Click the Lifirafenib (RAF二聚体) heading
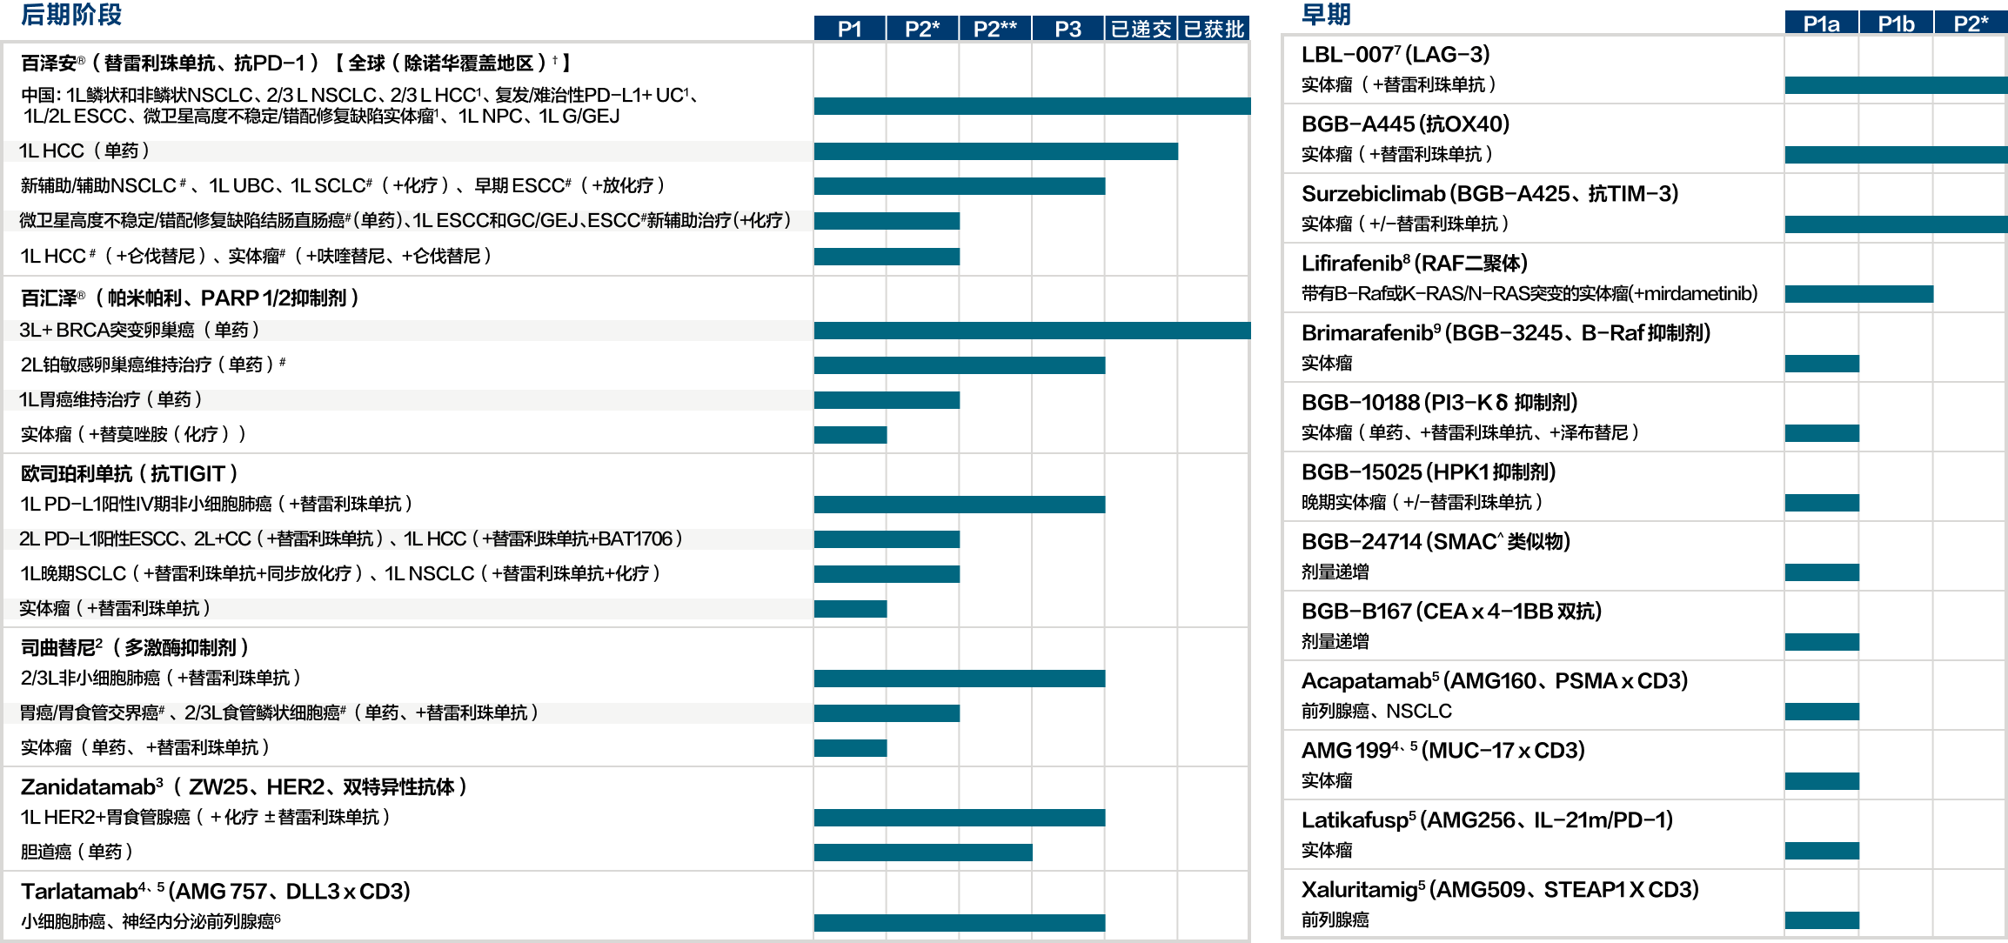Viewport: 2008px width, 943px height. pyautogui.click(x=1415, y=264)
